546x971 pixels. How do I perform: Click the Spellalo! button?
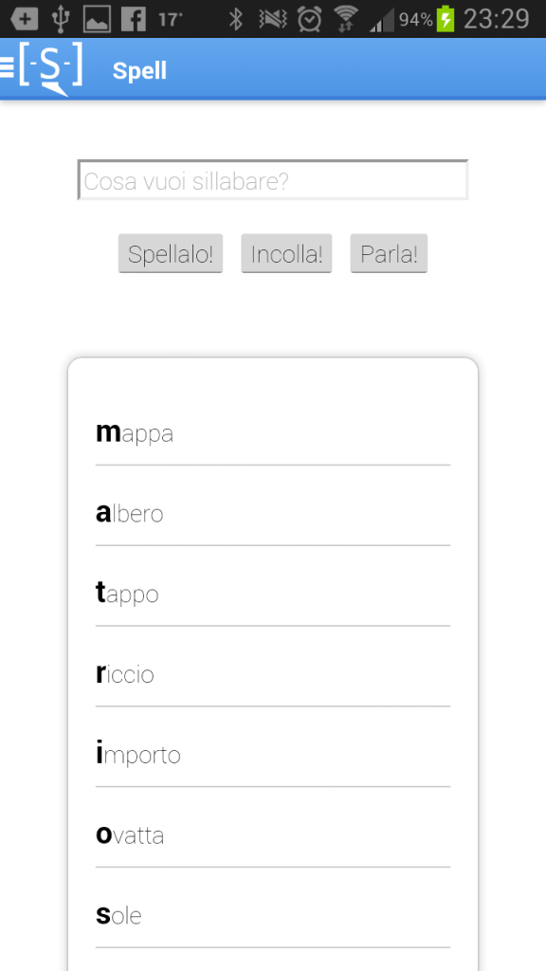click(171, 253)
